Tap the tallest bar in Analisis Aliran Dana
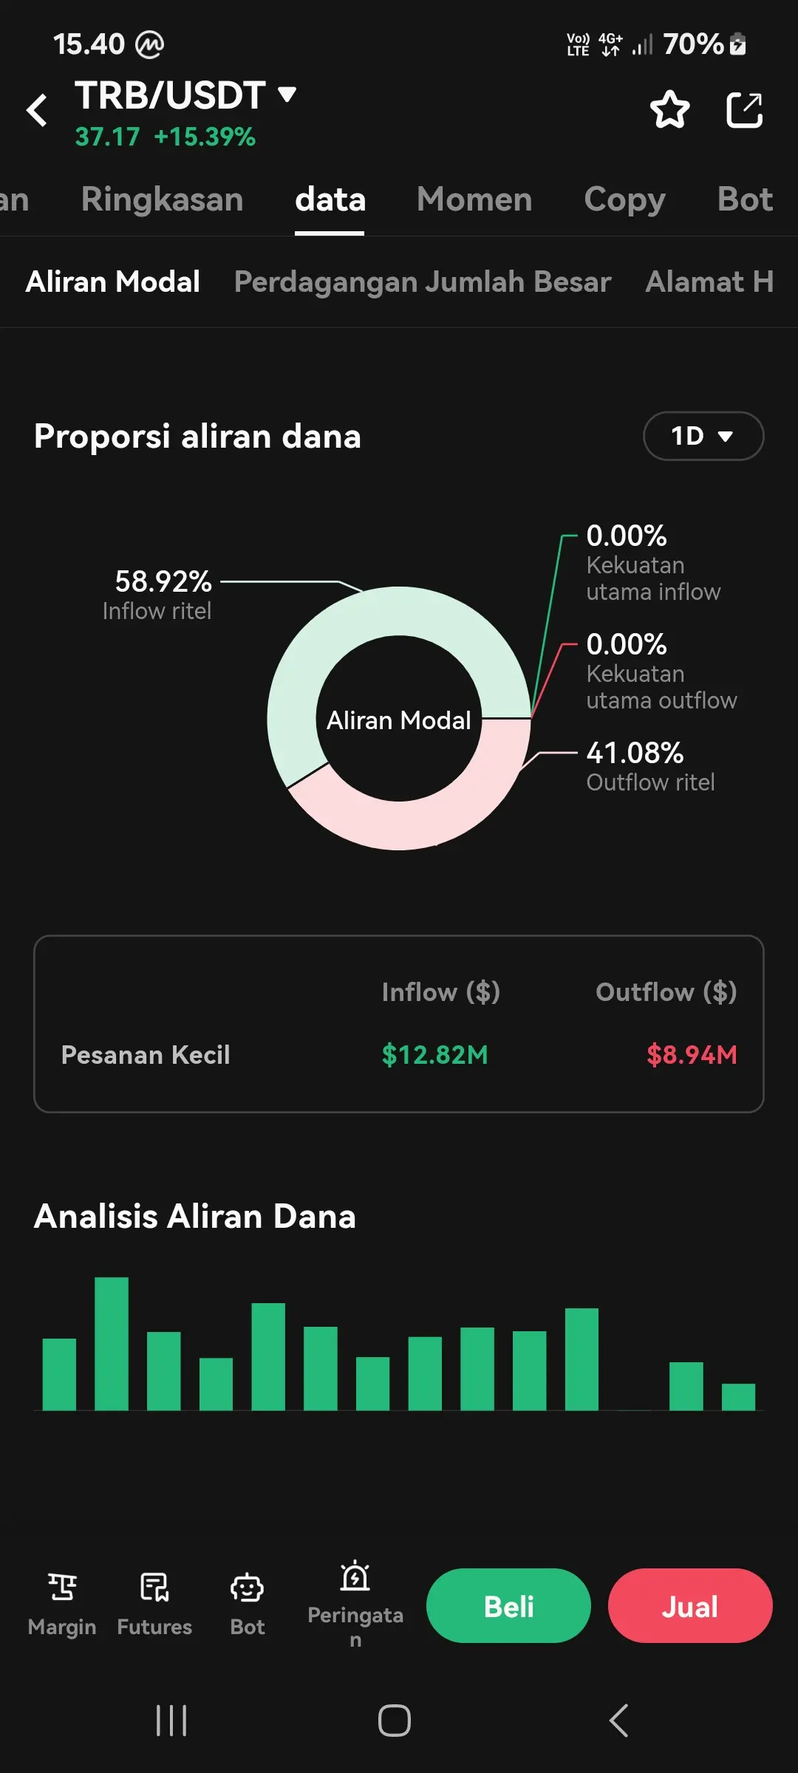 pyautogui.click(x=112, y=1344)
